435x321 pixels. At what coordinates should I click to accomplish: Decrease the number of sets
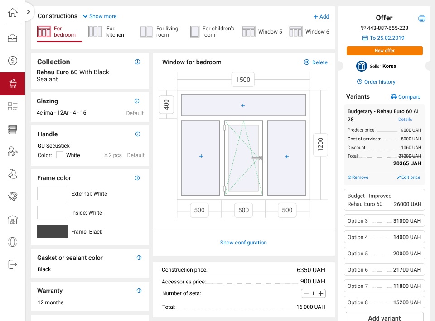[306, 293]
